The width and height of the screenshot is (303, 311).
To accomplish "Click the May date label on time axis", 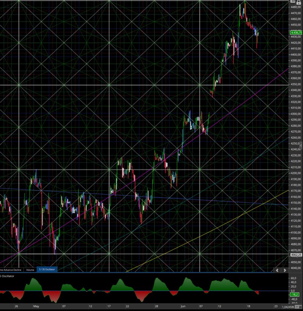I will point(36,306).
